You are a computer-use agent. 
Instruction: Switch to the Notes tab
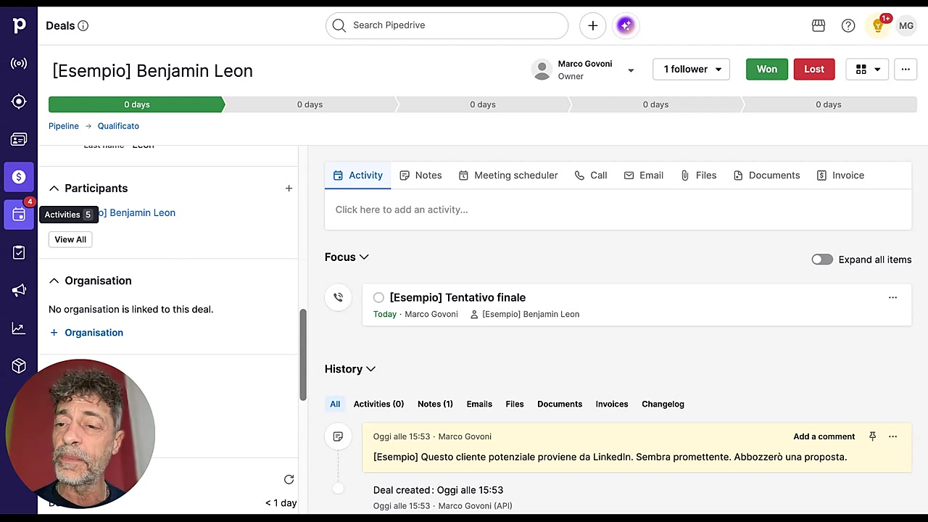point(420,175)
